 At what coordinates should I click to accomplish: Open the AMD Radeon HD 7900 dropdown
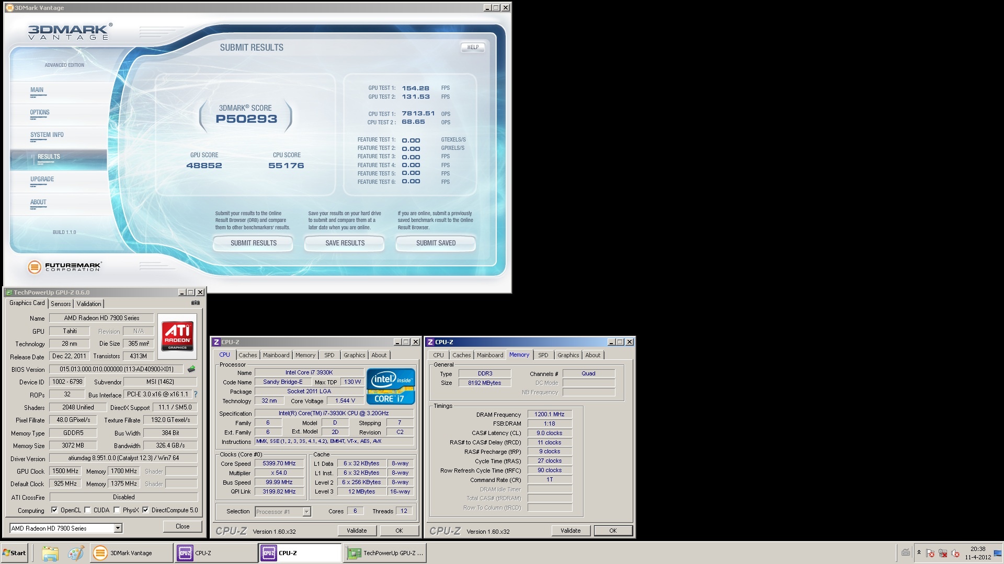point(118,528)
